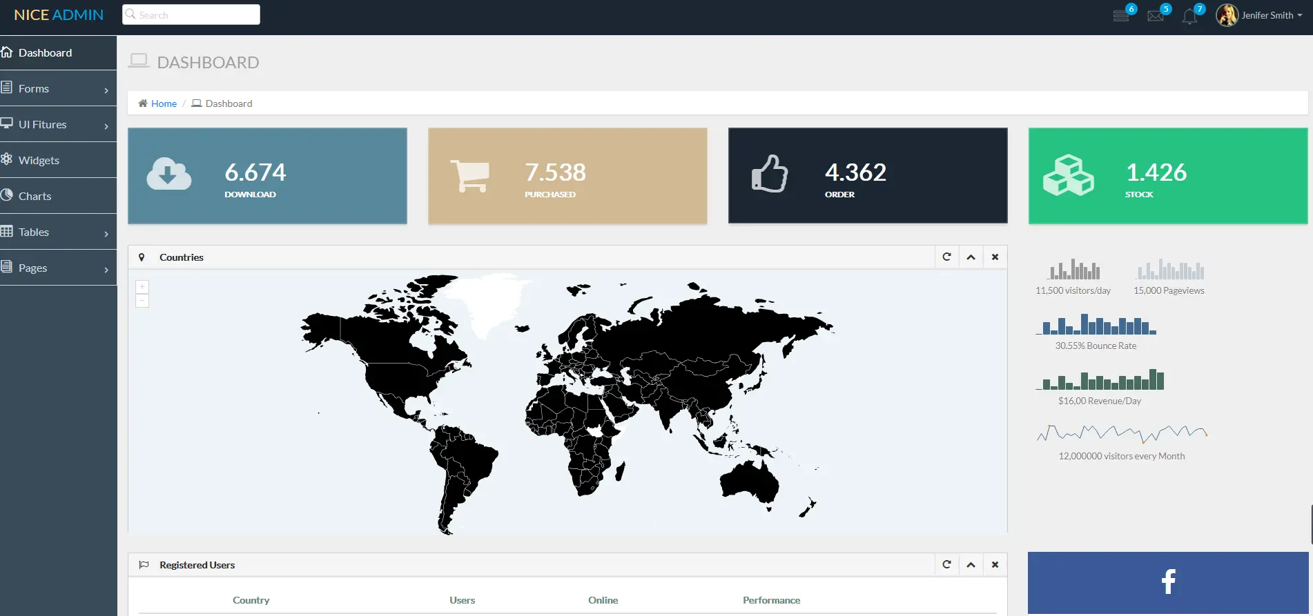Click the visitors per day bar chart

[1073, 269]
